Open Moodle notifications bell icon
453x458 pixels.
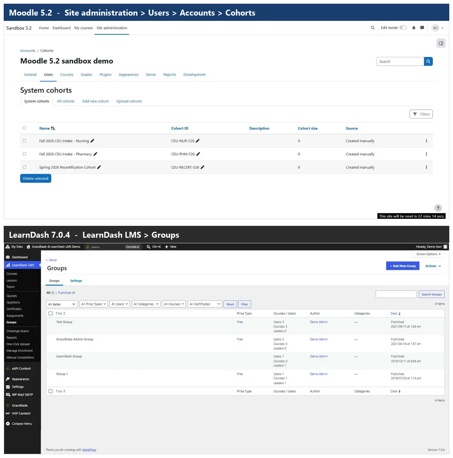(414, 28)
